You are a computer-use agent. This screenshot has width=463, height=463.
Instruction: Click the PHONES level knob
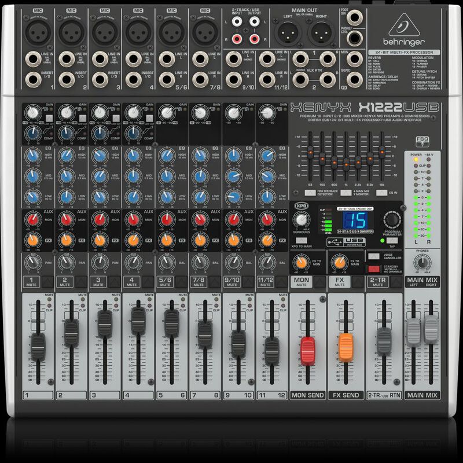422,262
